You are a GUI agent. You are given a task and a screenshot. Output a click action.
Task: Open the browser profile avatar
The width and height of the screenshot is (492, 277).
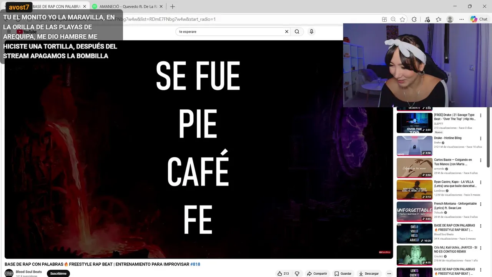[450, 19]
